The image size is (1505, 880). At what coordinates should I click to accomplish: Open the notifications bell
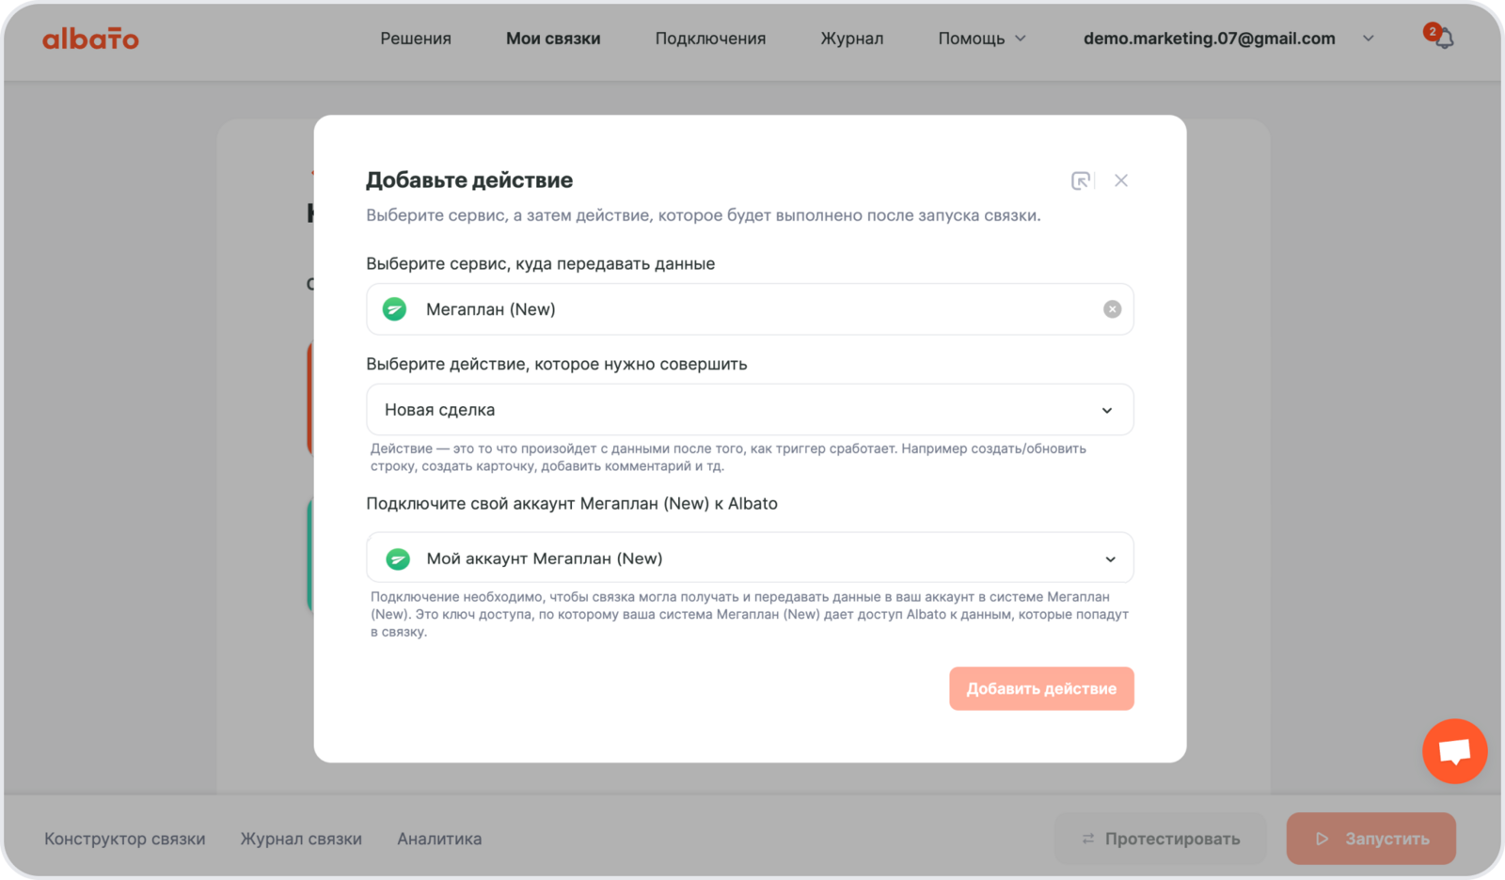coord(1444,39)
